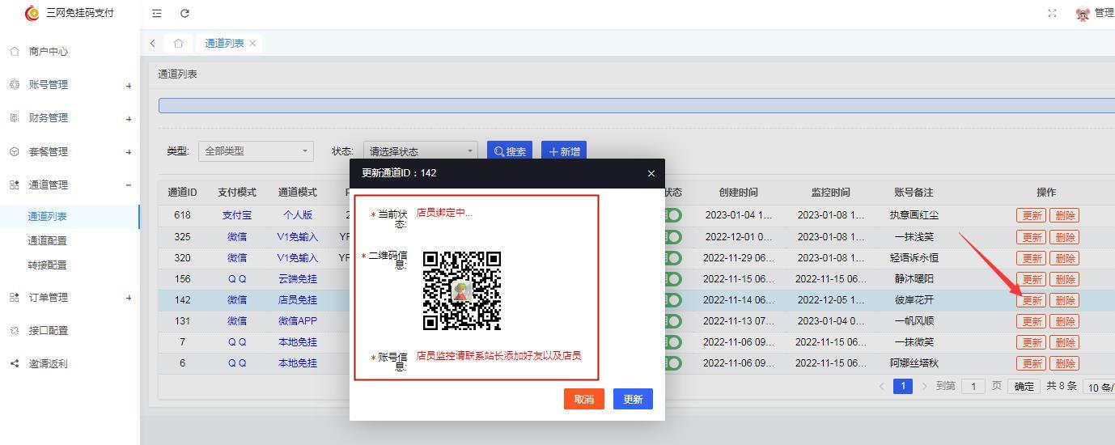
Task: Click 微信APP cell in row 131
Action: coord(298,321)
